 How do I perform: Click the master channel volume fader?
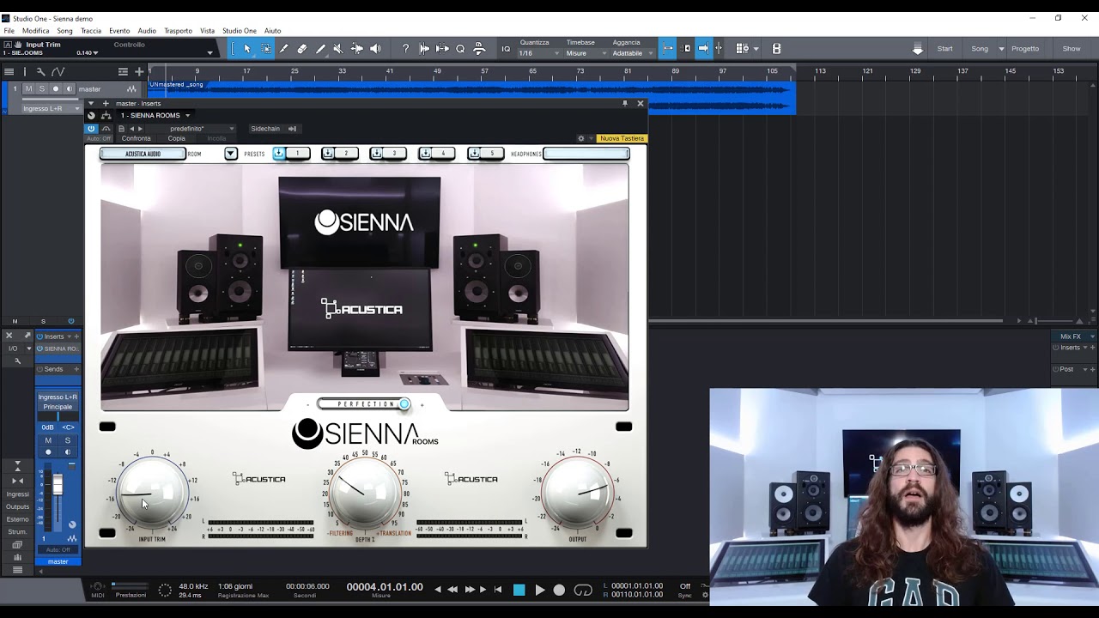pos(58,486)
